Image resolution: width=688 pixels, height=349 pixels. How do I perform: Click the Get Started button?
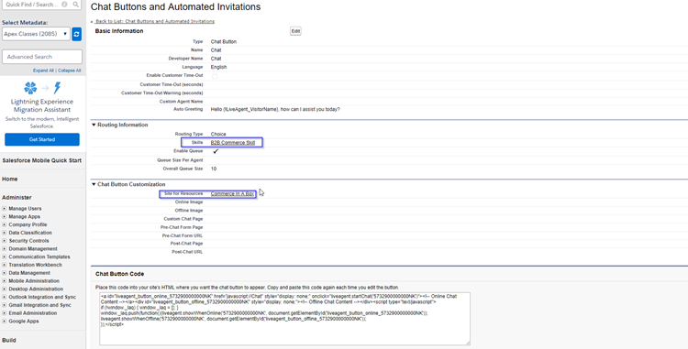click(x=42, y=139)
